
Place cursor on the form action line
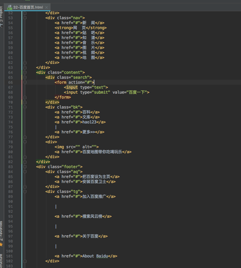tap(74, 82)
